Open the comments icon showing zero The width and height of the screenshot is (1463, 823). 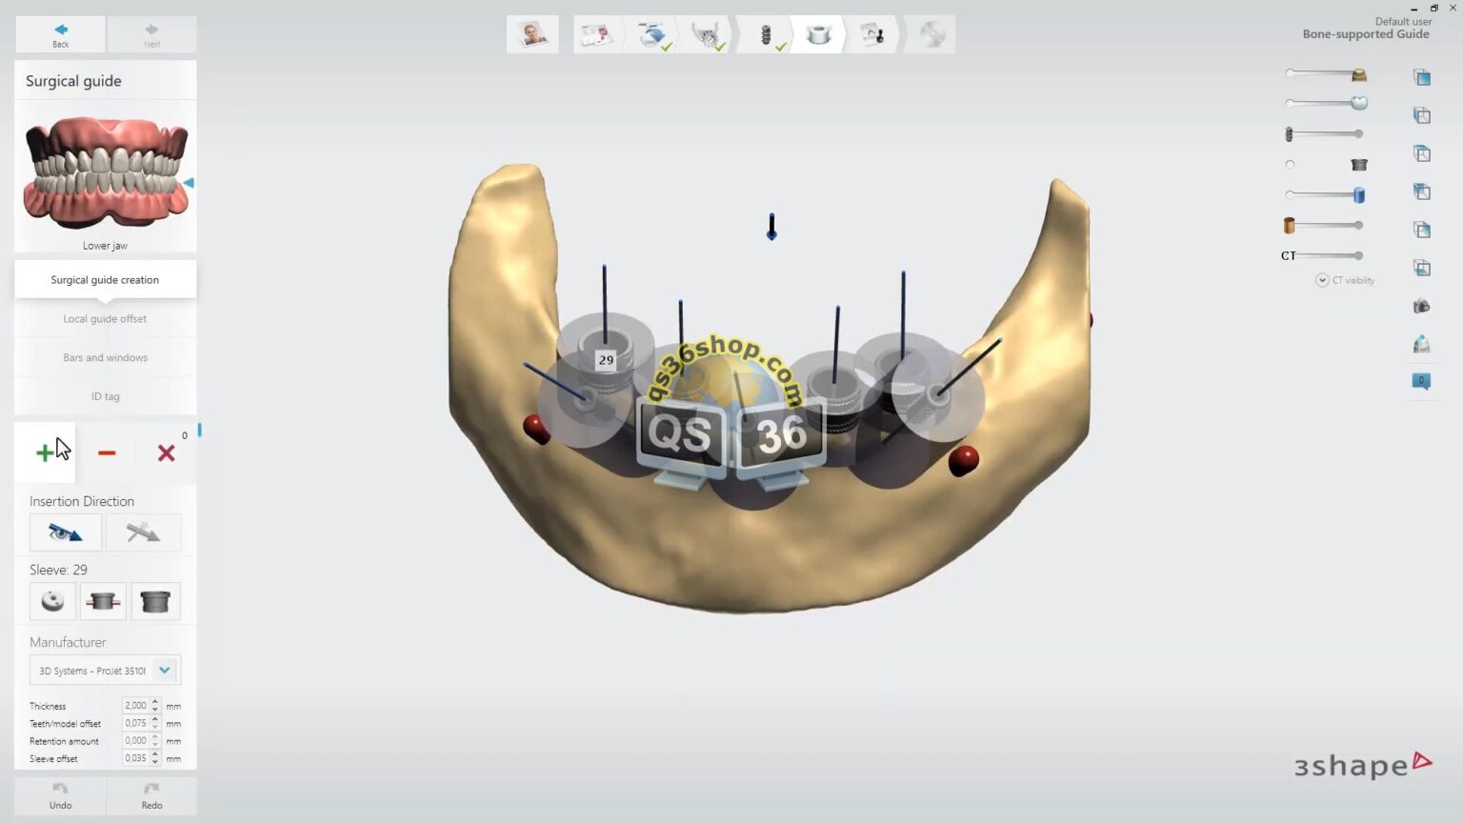click(1420, 379)
